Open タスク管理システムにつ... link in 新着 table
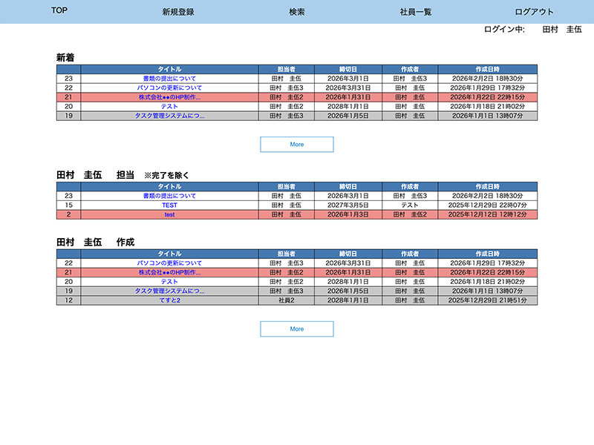 click(x=169, y=116)
